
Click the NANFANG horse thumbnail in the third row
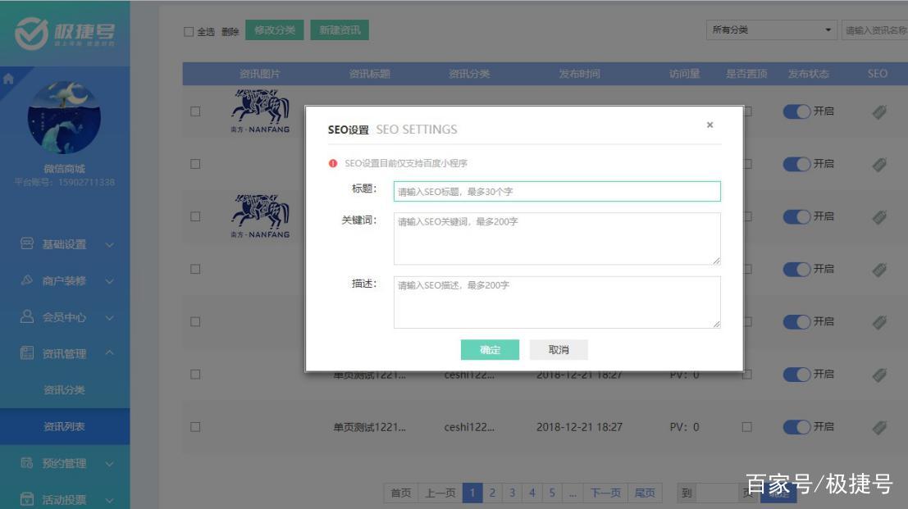tap(260, 216)
